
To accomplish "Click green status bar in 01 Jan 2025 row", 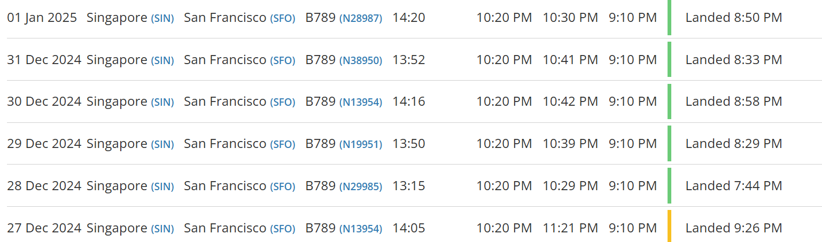I will point(669,18).
